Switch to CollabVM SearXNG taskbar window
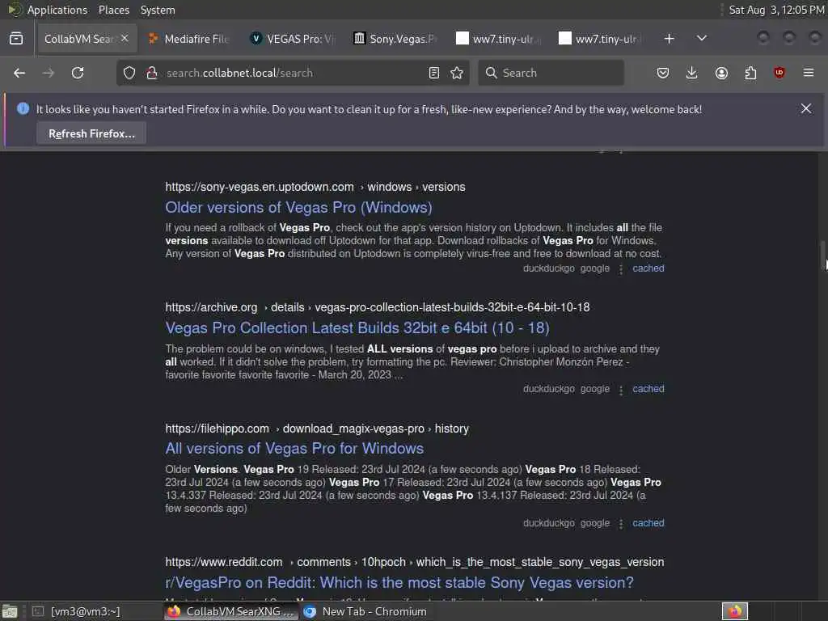The height and width of the screenshot is (621, 828). [231, 611]
